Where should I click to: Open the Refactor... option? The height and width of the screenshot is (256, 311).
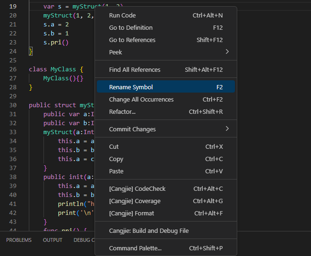click(x=122, y=111)
